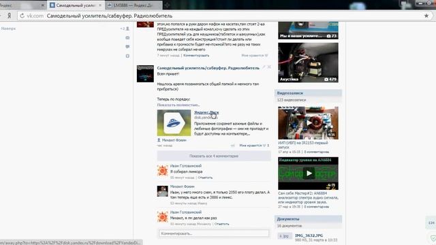This screenshot has width=436, height=245.
Task: Open the group avatar next to the post
Action: [x=145, y=73]
